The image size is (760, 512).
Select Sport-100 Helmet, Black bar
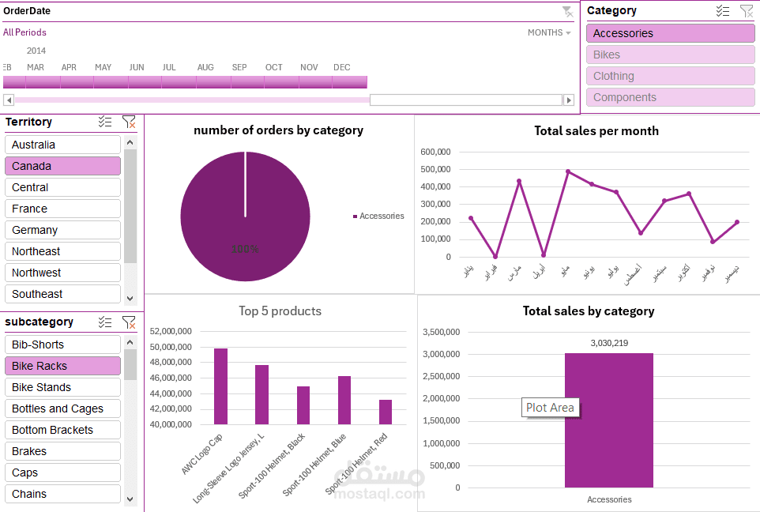pos(303,405)
